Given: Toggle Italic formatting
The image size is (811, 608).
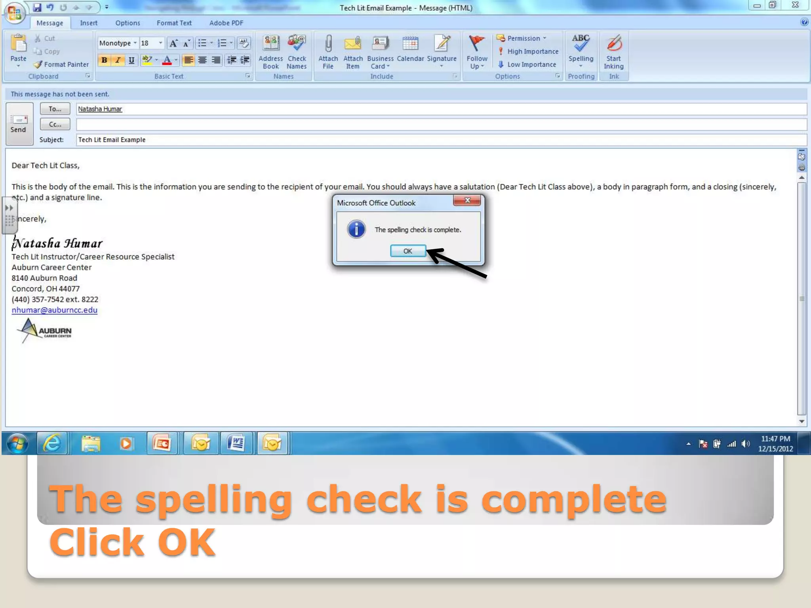Looking at the screenshot, I should click(x=118, y=60).
